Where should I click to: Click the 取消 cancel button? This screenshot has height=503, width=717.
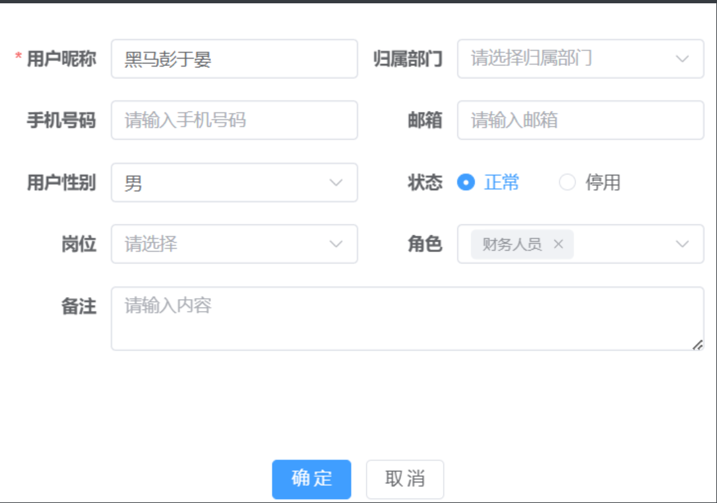point(405,479)
